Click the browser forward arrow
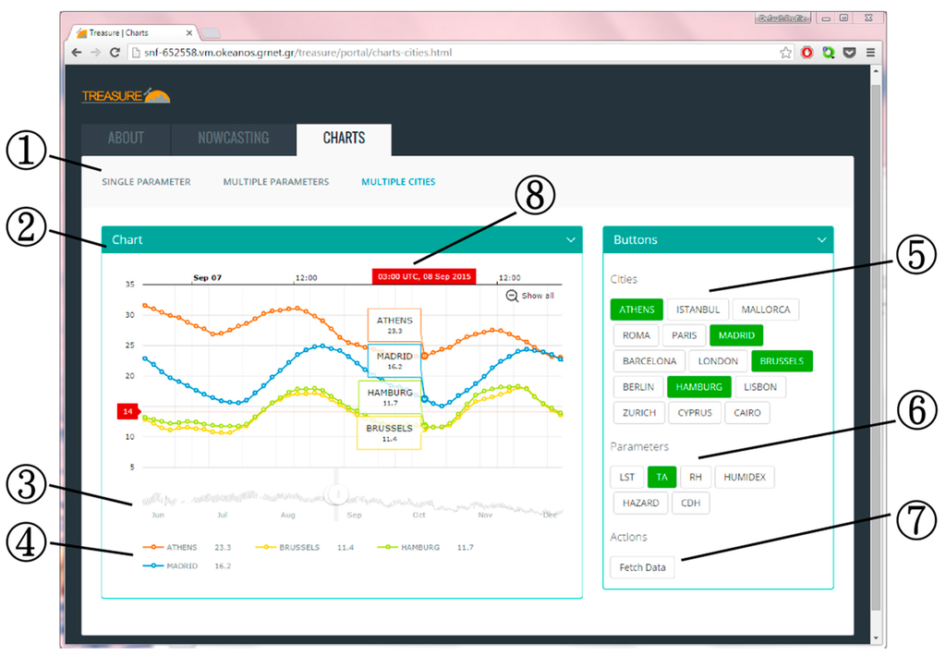Viewport: 946px width, 656px height. 95,53
